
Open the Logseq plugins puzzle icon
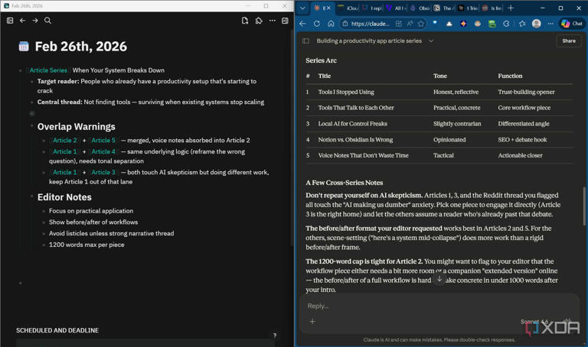[x=259, y=21]
